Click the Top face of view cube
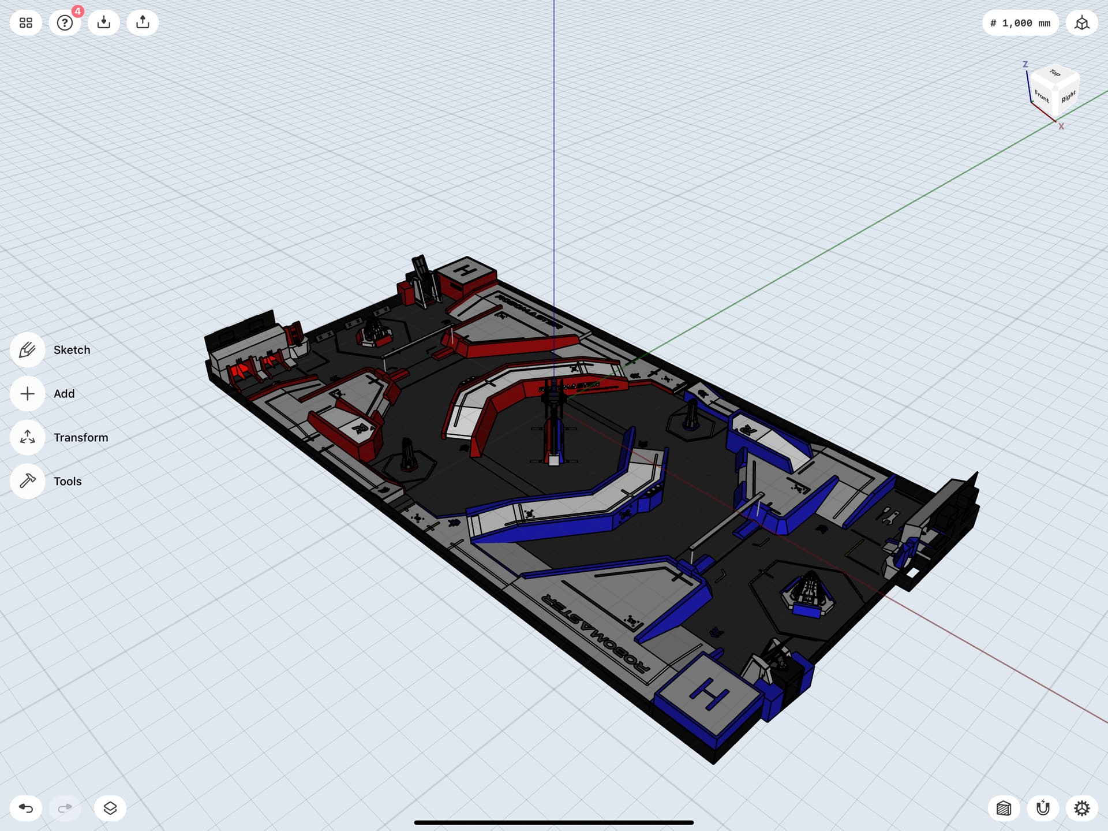 point(1055,73)
